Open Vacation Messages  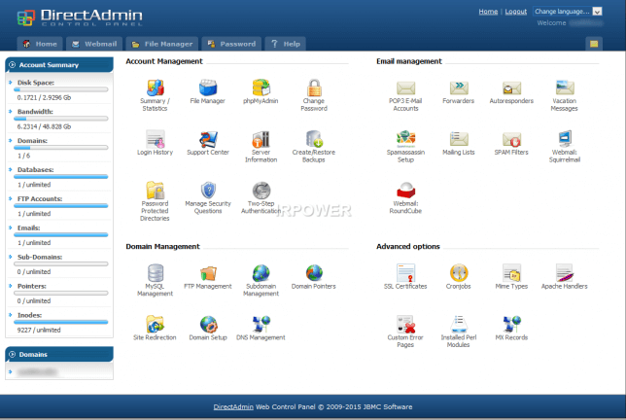click(565, 87)
